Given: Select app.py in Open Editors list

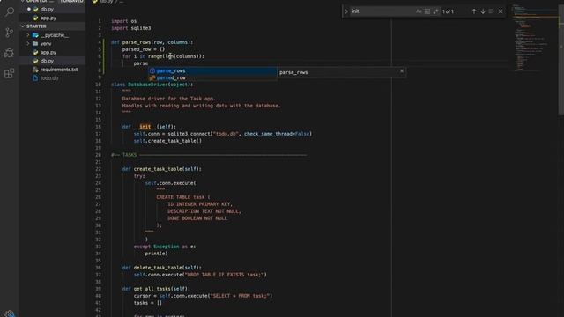Looking at the screenshot, I should 48,18.
